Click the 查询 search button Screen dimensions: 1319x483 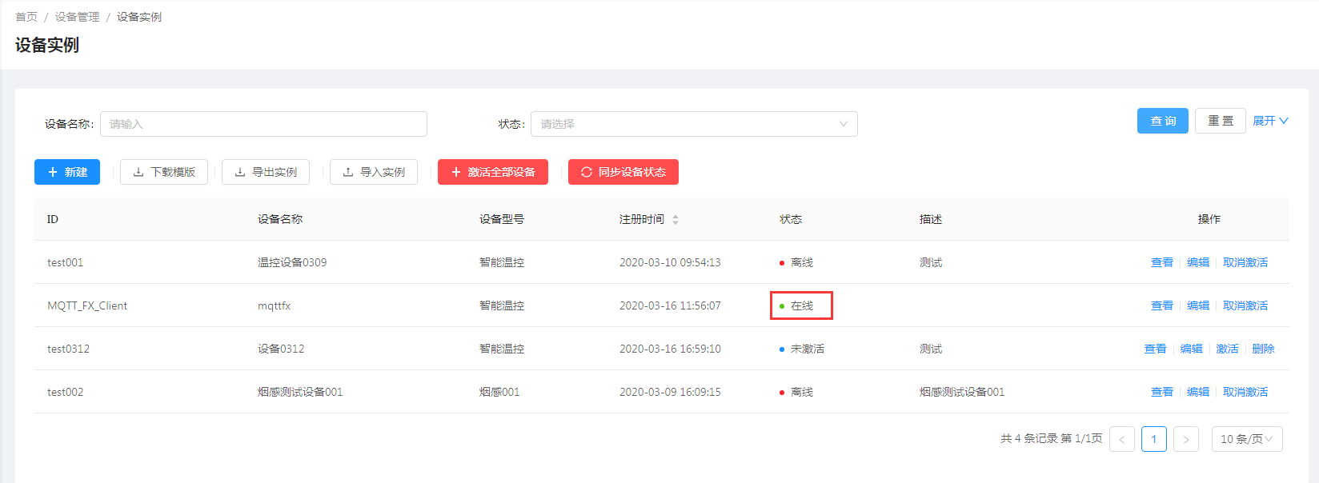coord(1162,121)
